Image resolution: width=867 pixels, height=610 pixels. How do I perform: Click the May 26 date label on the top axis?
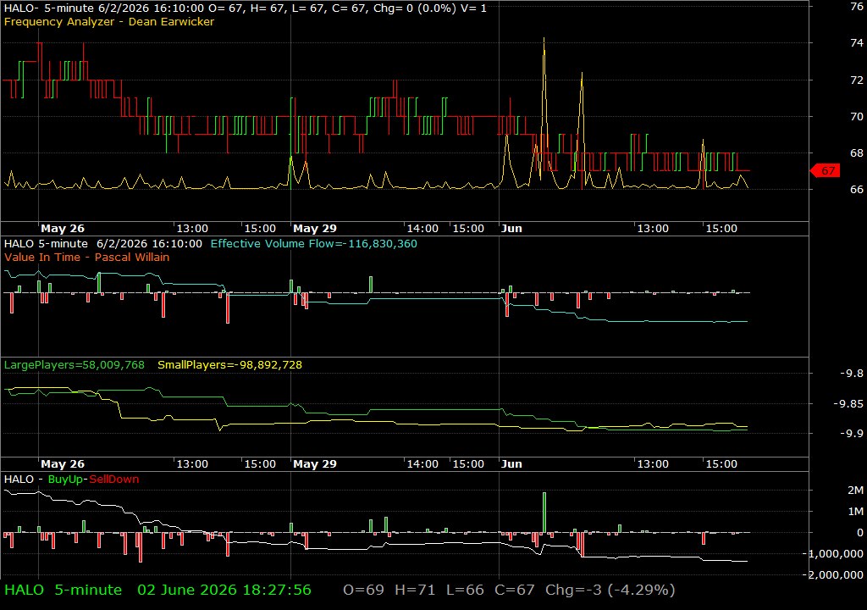tap(63, 229)
